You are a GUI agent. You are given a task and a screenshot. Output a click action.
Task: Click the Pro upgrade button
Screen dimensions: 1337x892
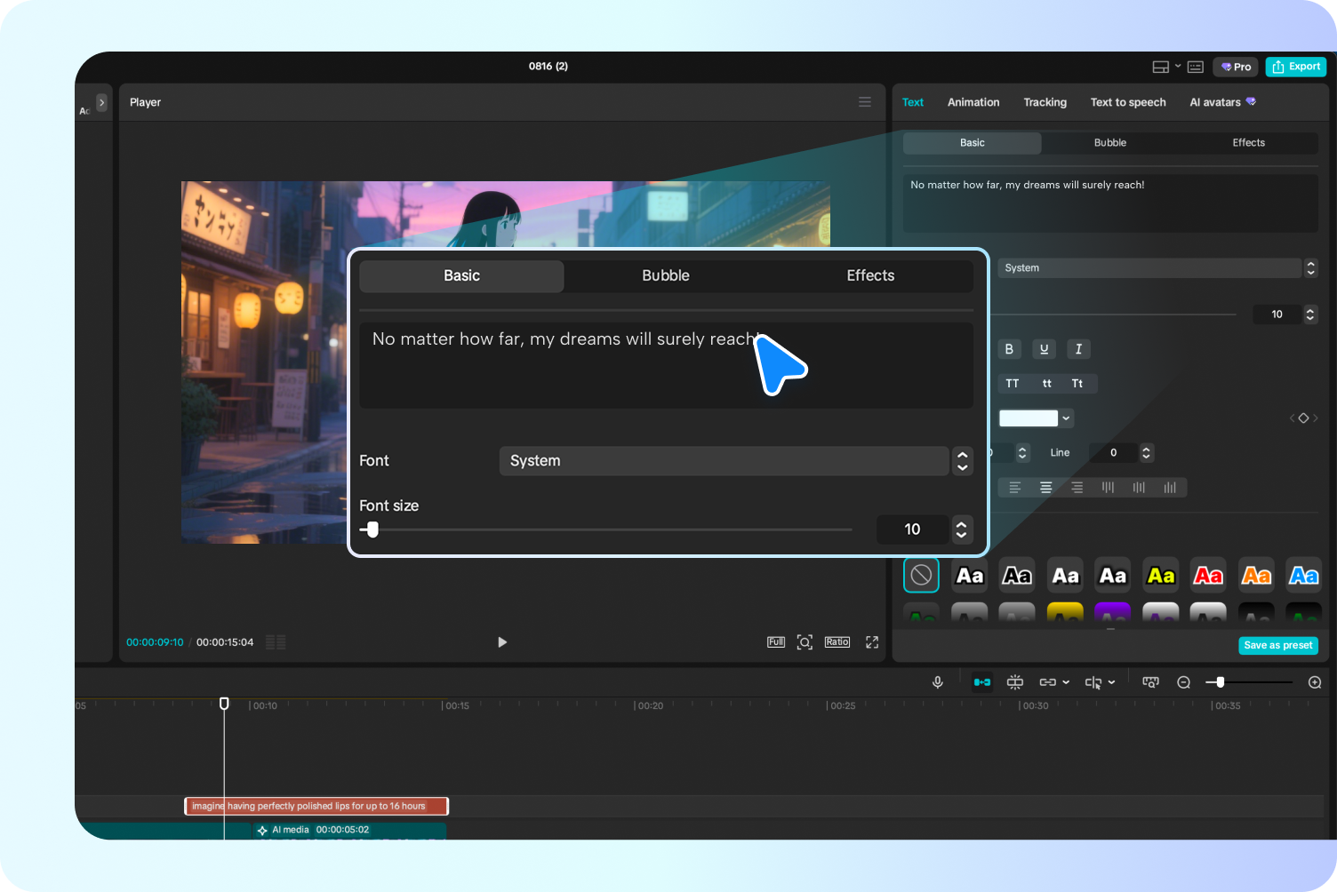(1236, 67)
